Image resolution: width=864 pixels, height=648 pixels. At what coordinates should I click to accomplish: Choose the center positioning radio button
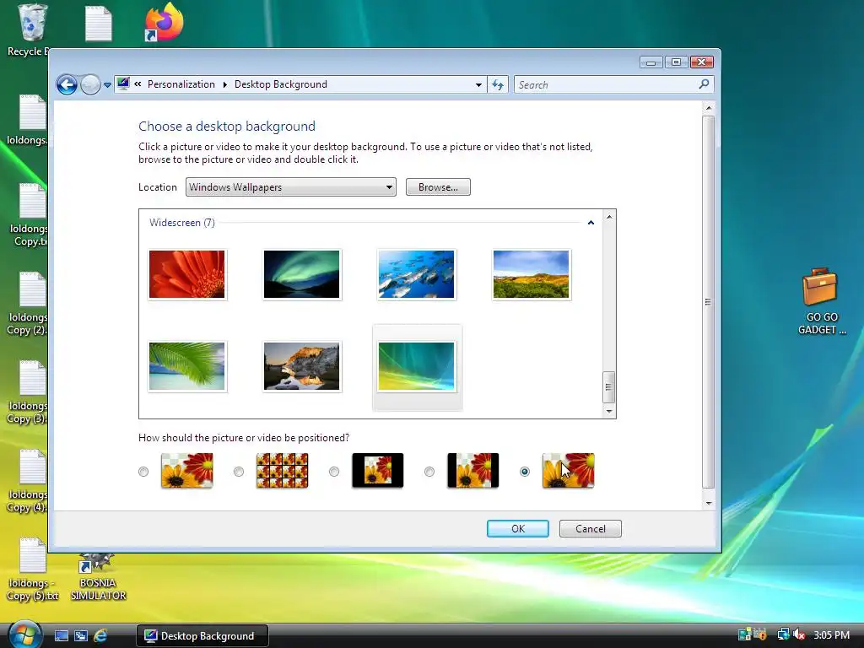(334, 472)
